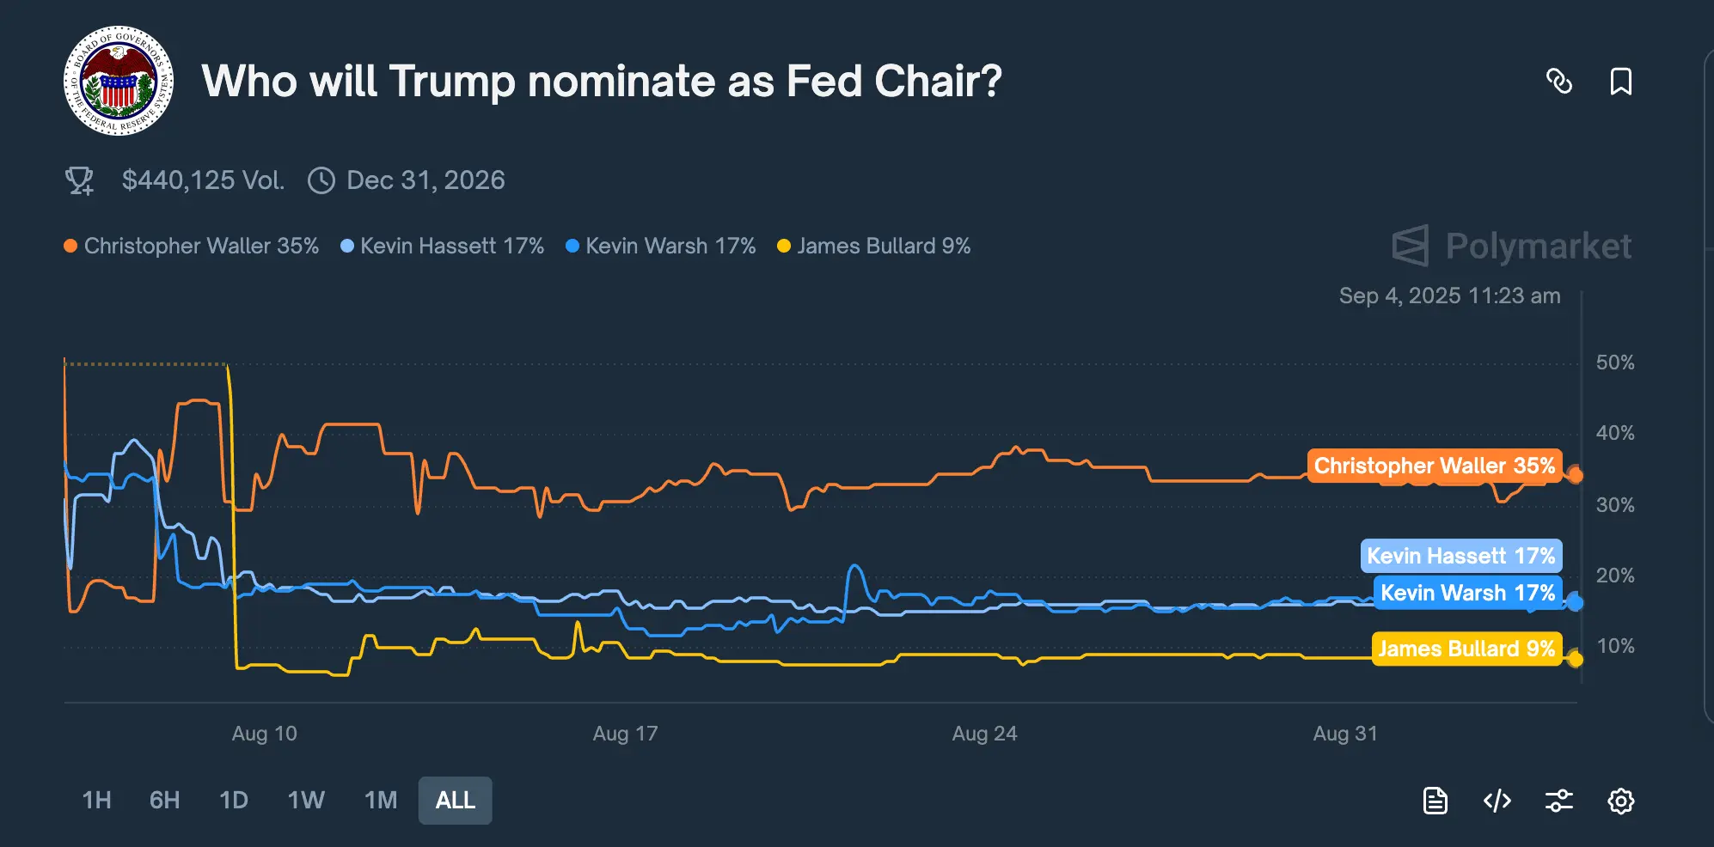
Task: Select the 6H time range
Action: coord(164,801)
